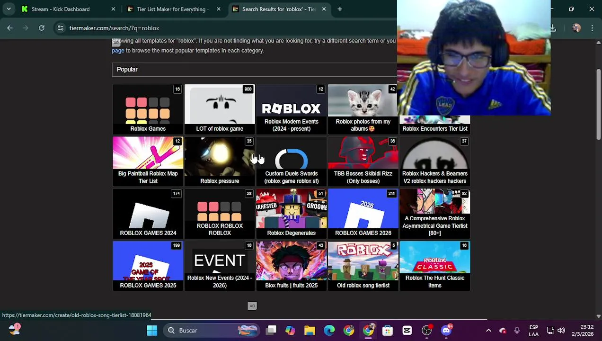Image resolution: width=602 pixels, height=341 pixels.
Task: Reload the tiermaker page
Action: 42,28
